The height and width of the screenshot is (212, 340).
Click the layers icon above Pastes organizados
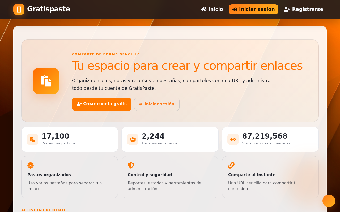point(31,165)
